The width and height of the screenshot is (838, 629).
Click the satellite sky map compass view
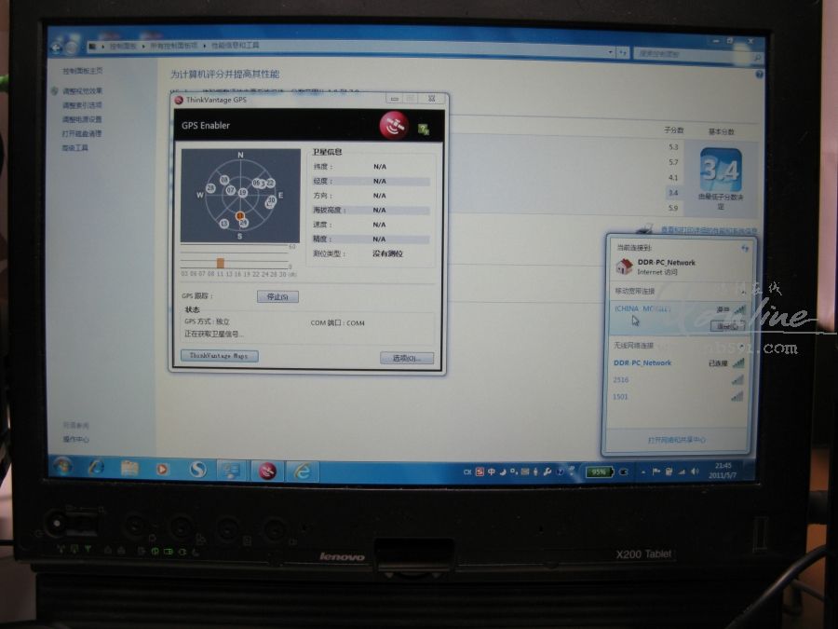240,196
